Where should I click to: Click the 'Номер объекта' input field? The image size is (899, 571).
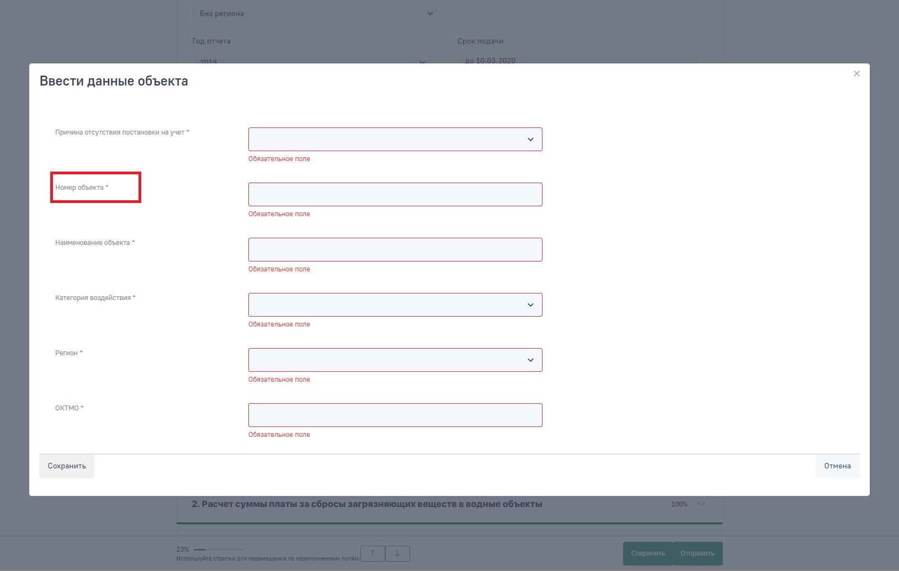click(x=395, y=195)
